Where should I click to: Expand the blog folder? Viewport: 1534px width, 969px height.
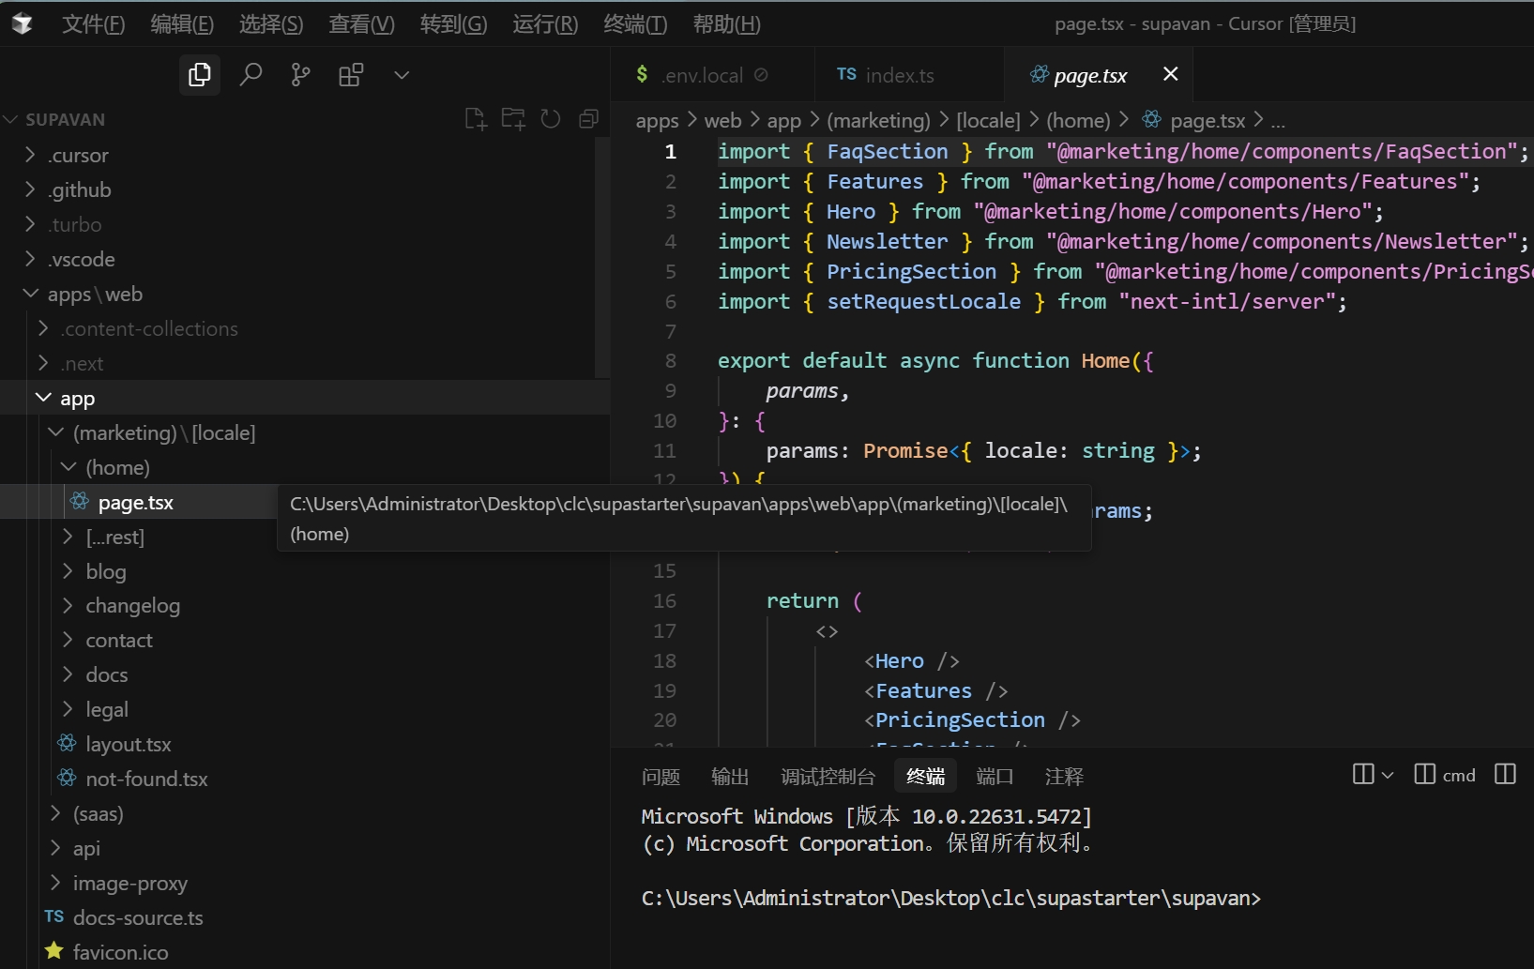(x=105, y=572)
